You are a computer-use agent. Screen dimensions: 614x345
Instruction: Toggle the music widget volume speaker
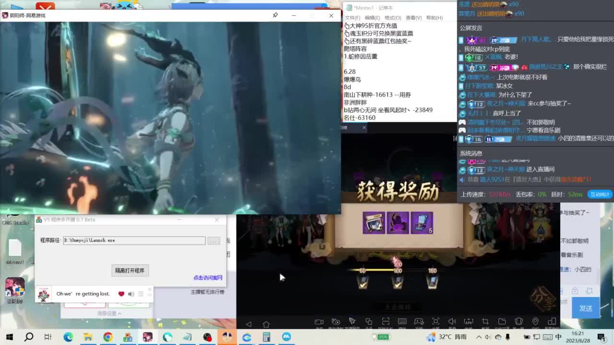[x=131, y=294]
